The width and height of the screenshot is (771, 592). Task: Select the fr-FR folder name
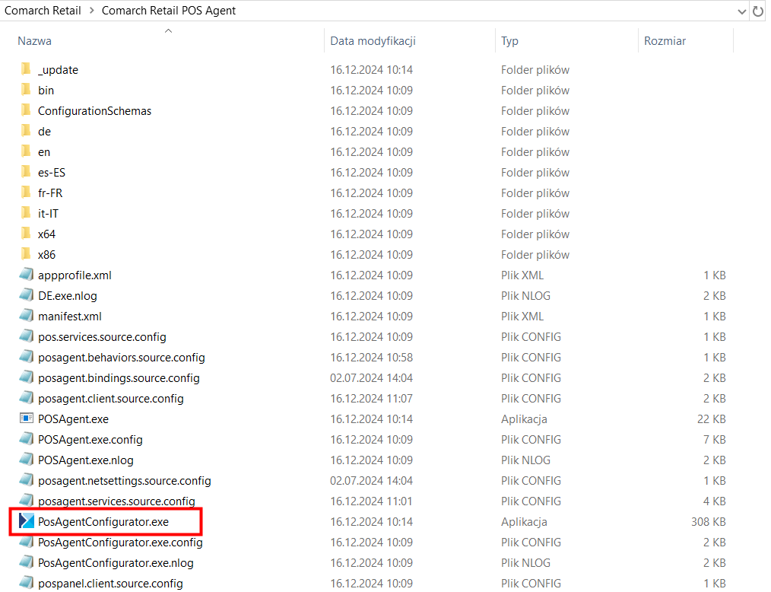(50, 193)
